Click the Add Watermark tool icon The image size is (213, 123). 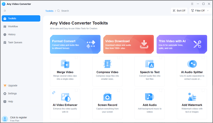(x=192, y=97)
